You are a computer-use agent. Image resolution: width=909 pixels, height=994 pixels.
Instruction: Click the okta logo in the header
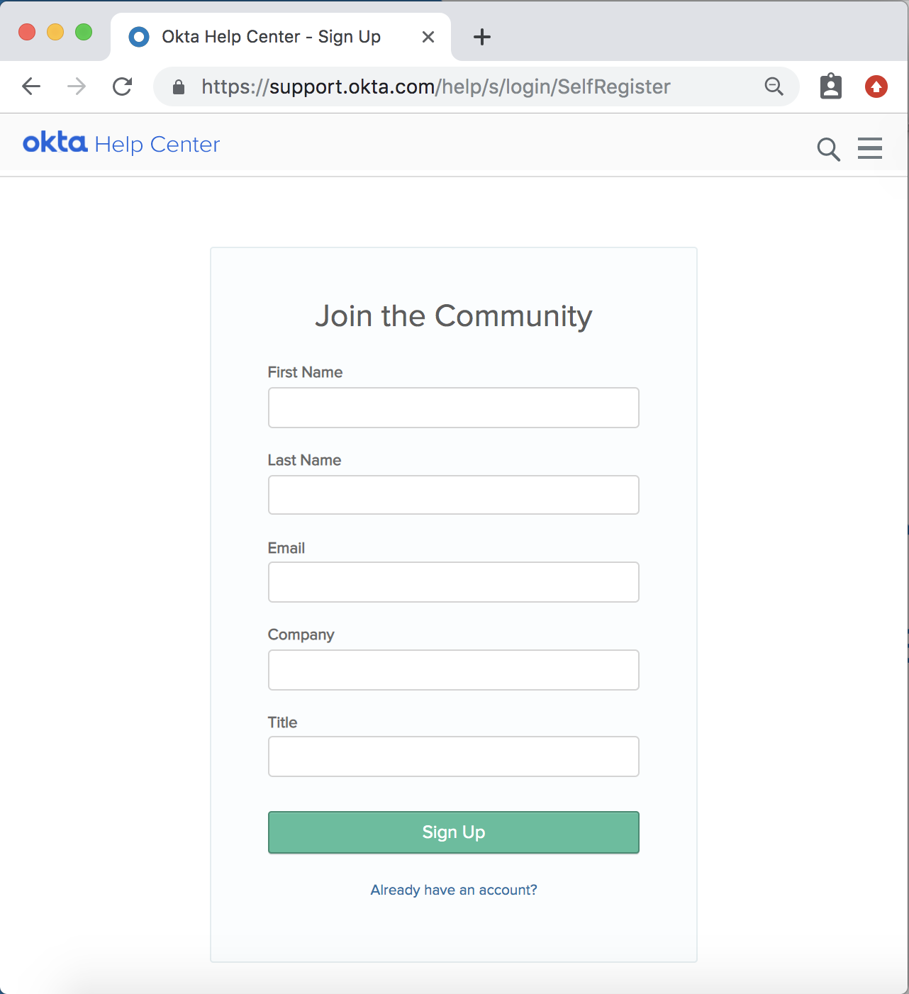[x=55, y=143]
